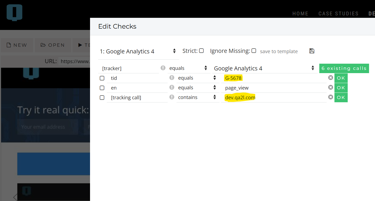
Task: Remove the tid check row
Action: coord(330,78)
